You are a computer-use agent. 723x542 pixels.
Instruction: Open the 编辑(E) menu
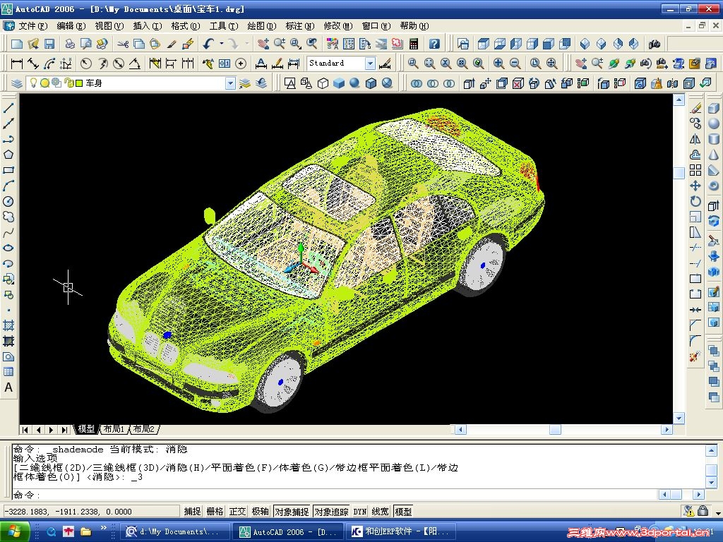tap(71, 26)
